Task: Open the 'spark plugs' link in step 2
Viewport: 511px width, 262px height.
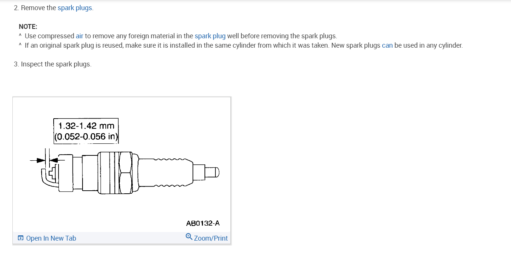Action: pyautogui.click(x=75, y=8)
